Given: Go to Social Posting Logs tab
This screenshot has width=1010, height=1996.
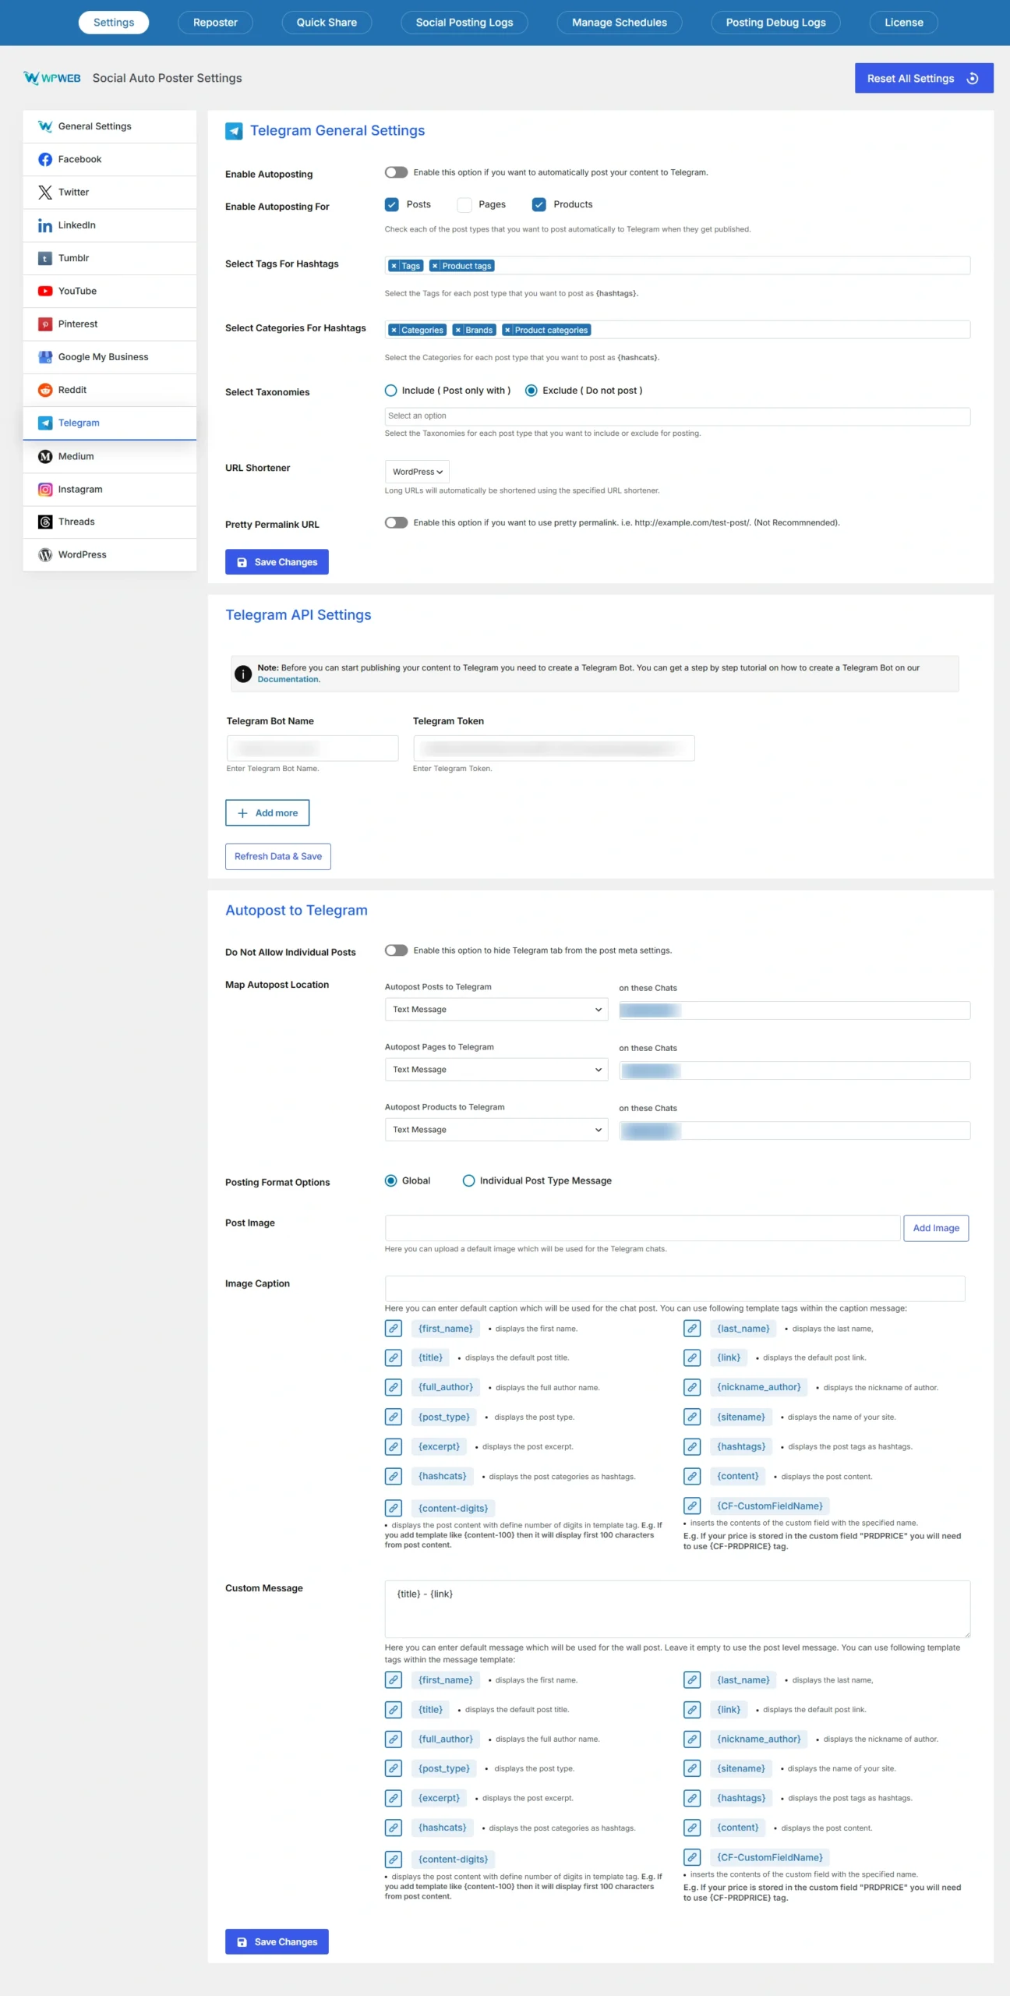Looking at the screenshot, I should 464,23.
